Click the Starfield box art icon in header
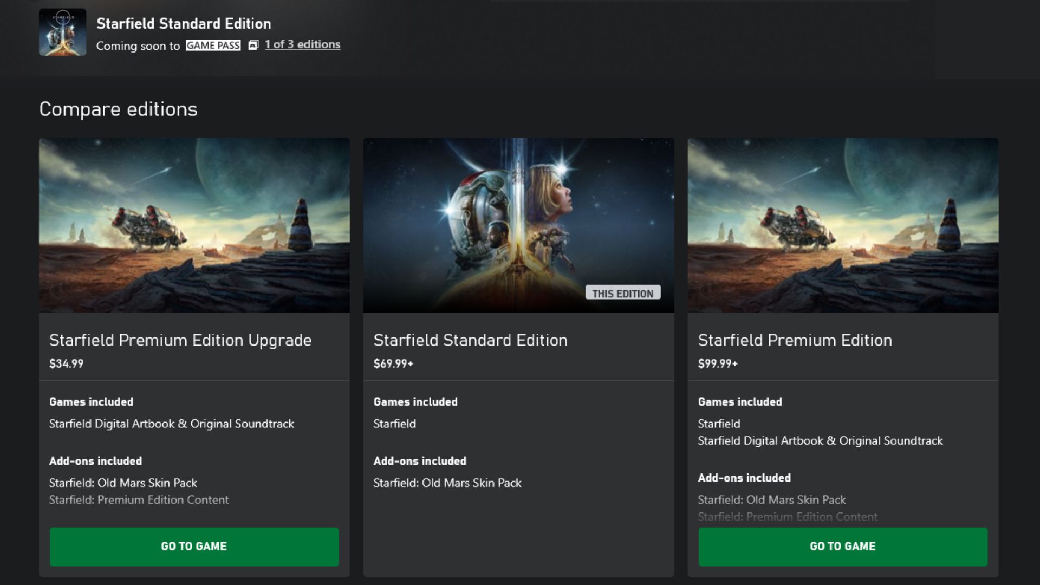The height and width of the screenshot is (585, 1040). pyautogui.click(x=62, y=32)
